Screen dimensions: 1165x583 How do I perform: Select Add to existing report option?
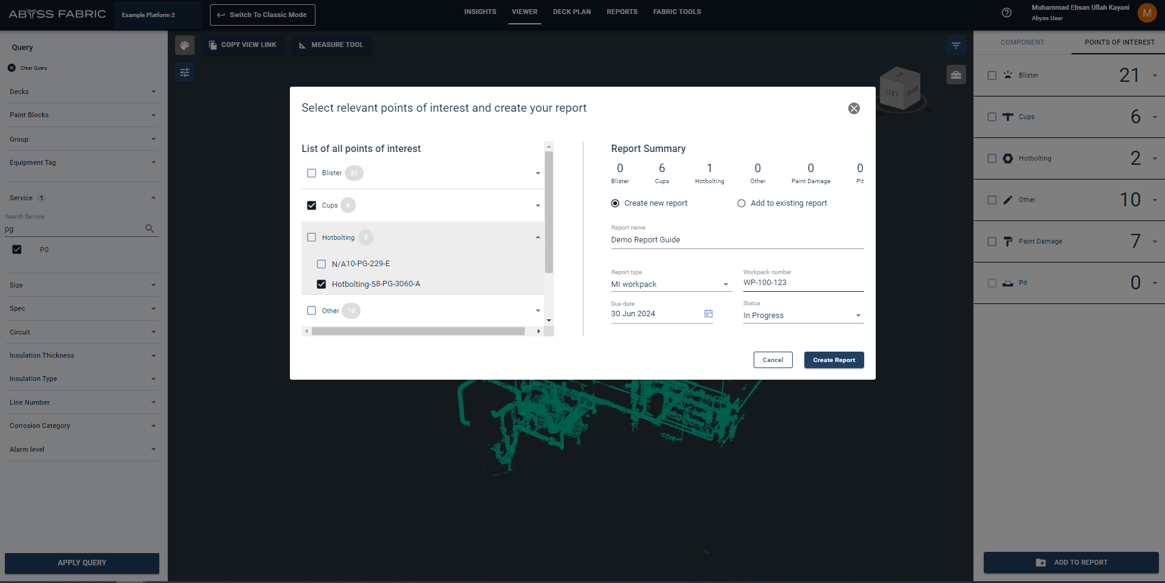[741, 203]
